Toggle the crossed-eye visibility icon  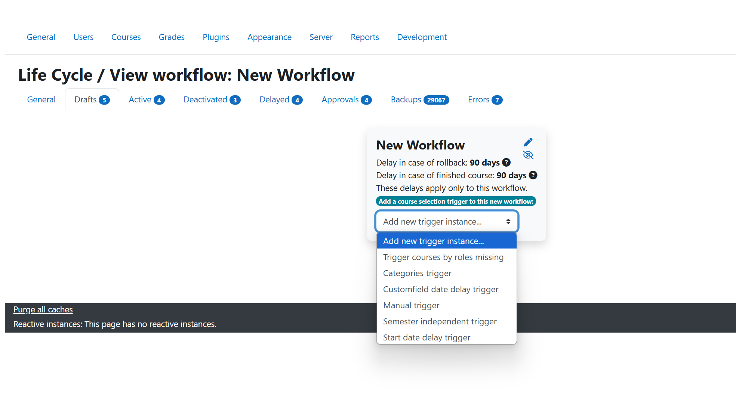[x=528, y=155]
